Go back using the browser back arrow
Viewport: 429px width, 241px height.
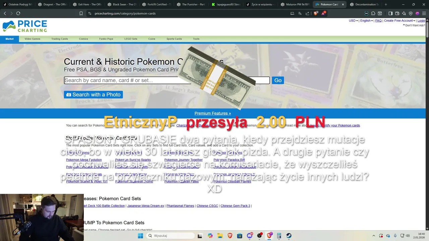(5, 13)
